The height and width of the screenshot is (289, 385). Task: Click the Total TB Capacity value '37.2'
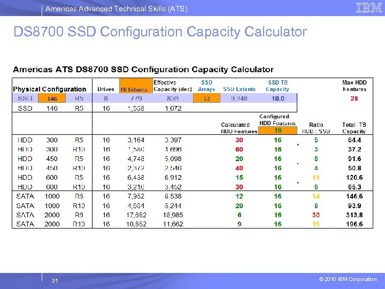pos(355,149)
